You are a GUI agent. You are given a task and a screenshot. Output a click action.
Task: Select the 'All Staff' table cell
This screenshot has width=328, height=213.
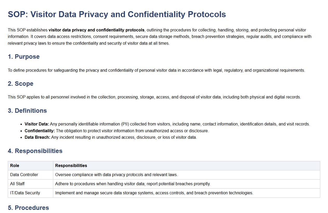17,184
